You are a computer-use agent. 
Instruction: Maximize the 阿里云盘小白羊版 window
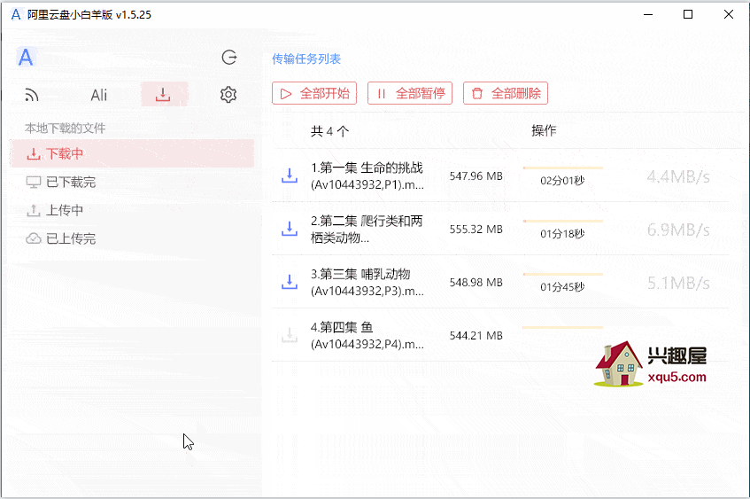tap(688, 15)
